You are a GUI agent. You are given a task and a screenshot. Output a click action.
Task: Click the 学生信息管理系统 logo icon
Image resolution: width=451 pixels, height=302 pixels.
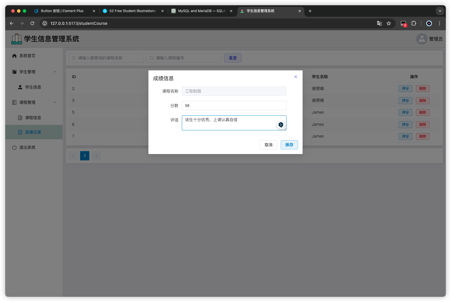pyautogui.click(x=17, y=39)
